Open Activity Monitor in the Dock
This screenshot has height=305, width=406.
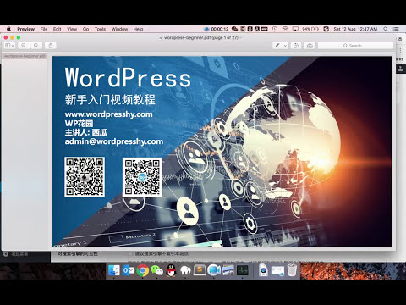pos(242,270)
